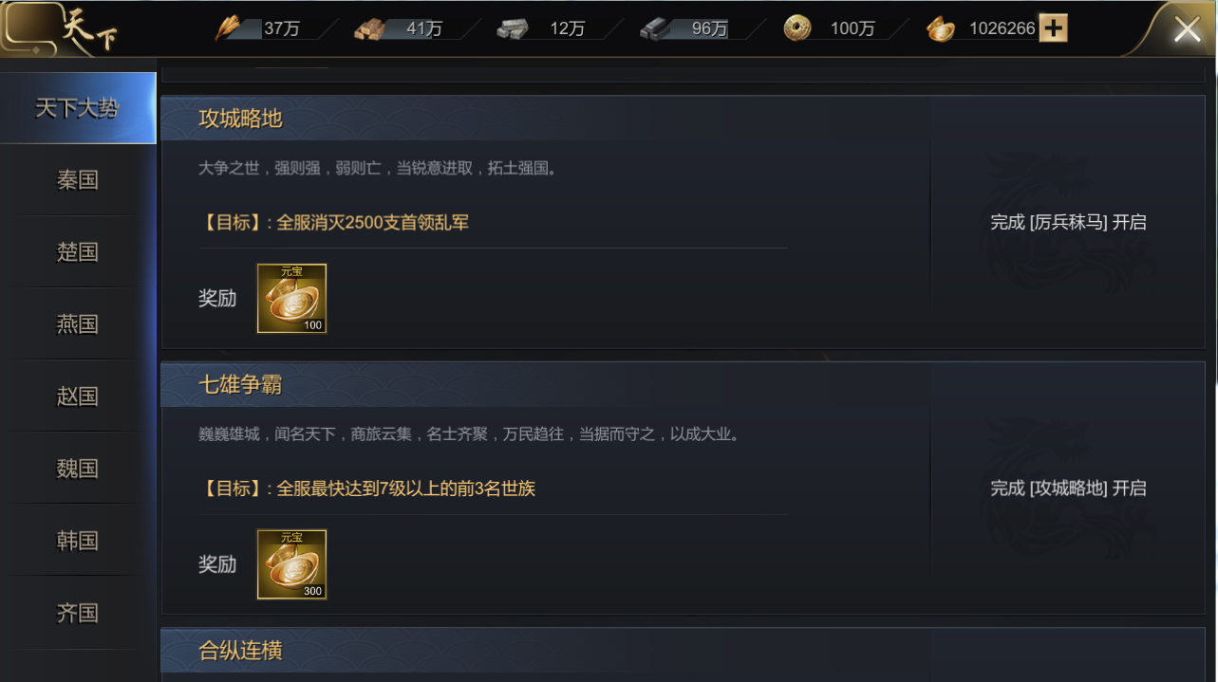Open the 300 元宝 reward item in 七雄争霸
This screenshot has width=1218, height=682.
[x=291, y=564]
